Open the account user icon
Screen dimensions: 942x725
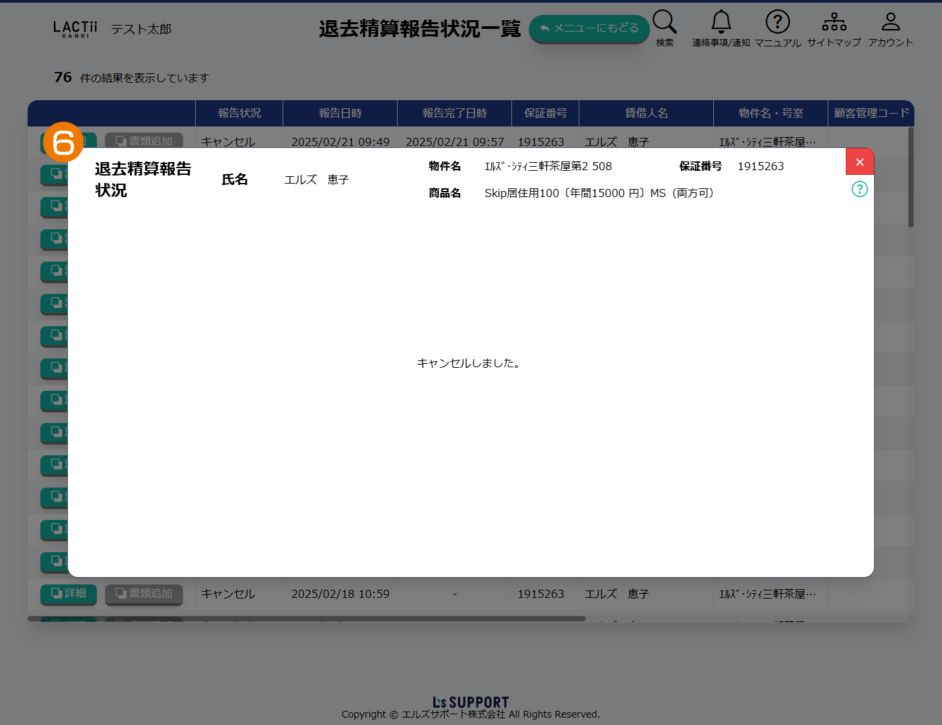pyautogui.click(x=890, y=22)
